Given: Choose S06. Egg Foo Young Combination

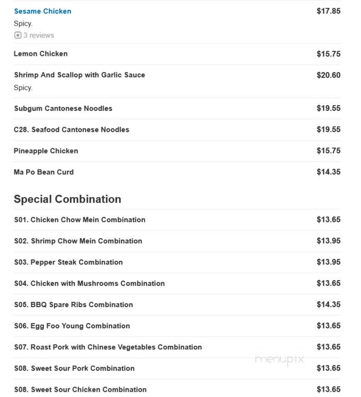Looking at the screenshot, I should (72, 326).
